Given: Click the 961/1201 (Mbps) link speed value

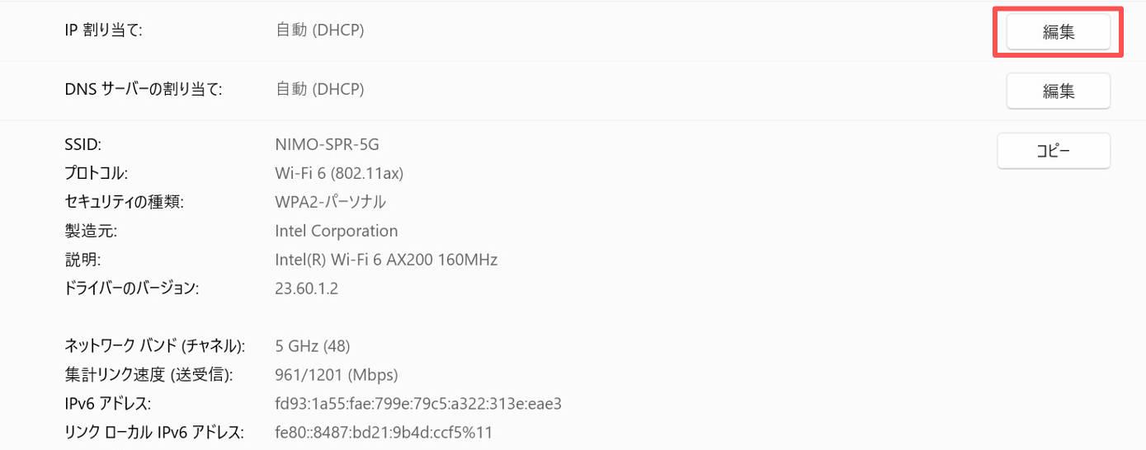Looking at the screenshot, I should pyautogui.click(x=336, y=375).
